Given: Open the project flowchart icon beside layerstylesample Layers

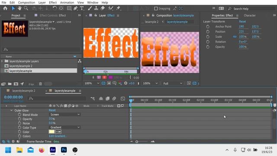Looking at the screenshot, I should (x=80, y=61).
